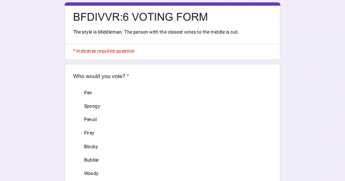Select the Pencil option
The width and height of the screenshot is (345, 181).
pos(90,120)
